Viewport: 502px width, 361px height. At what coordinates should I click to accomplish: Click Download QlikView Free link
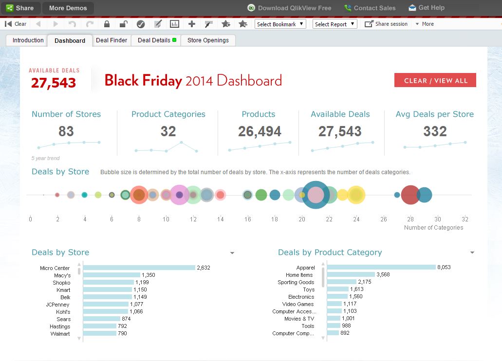tap(289, 8)
